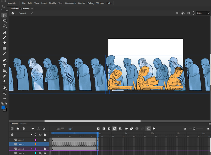
Task: Click the center stage icon
Action: (177, 13)
